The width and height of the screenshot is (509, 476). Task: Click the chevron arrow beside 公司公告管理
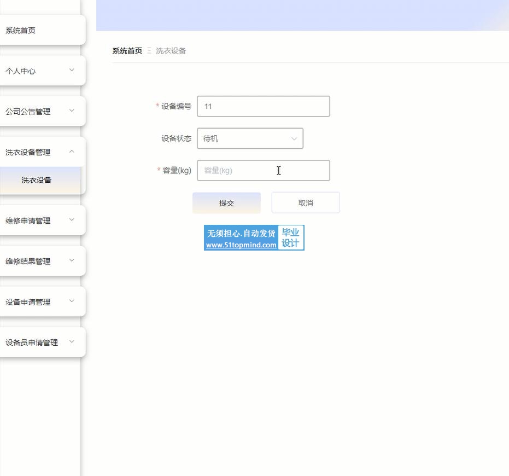pos(72,111)
